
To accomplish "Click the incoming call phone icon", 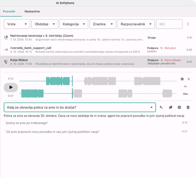I will tap(6, 62).
